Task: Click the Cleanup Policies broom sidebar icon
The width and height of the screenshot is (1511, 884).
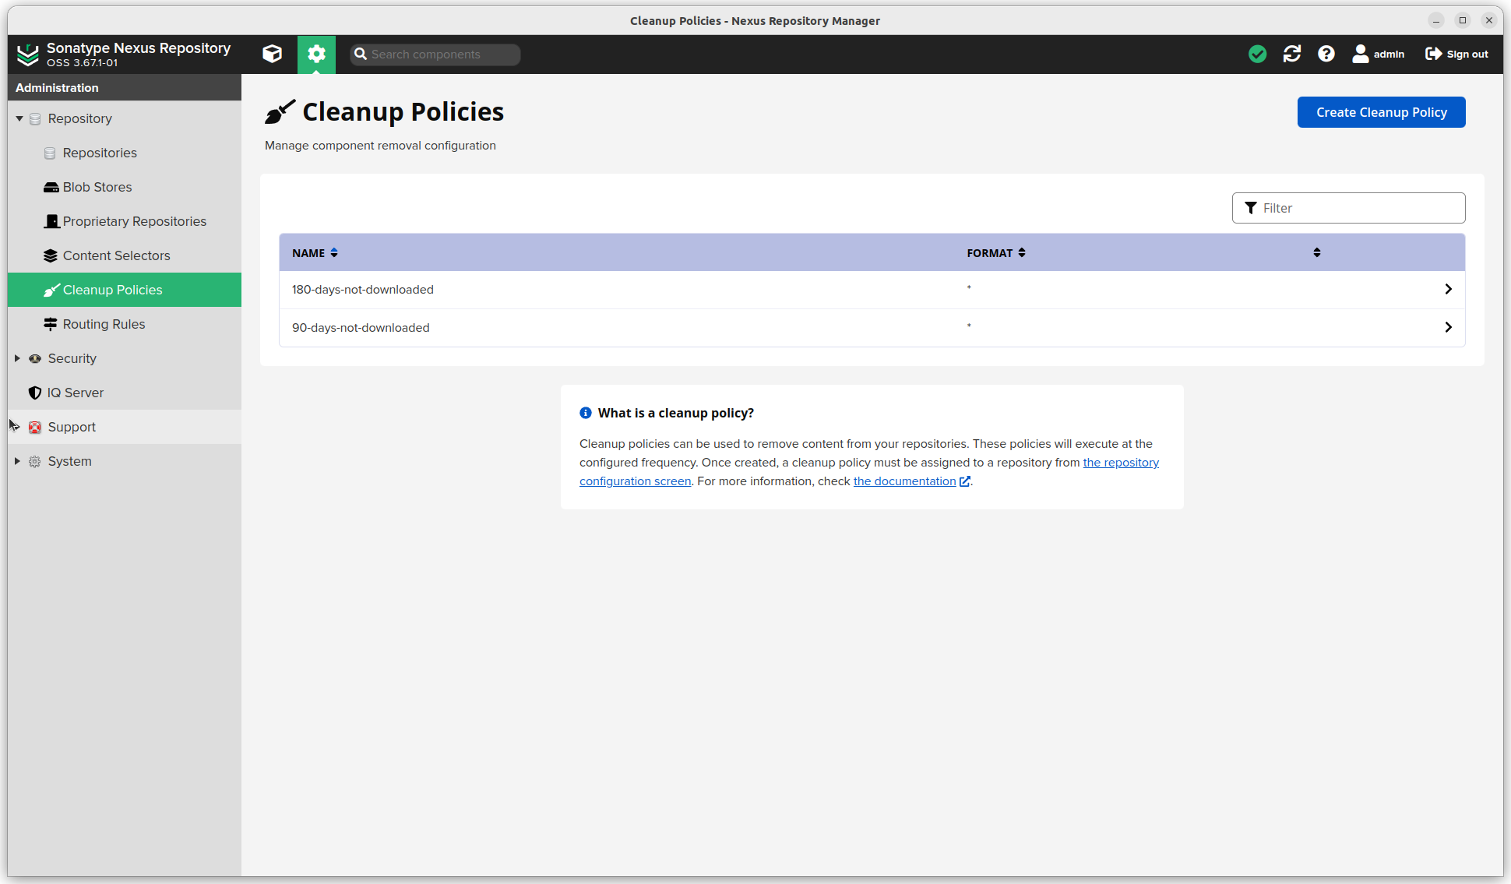Action: (x=51, y=290)
